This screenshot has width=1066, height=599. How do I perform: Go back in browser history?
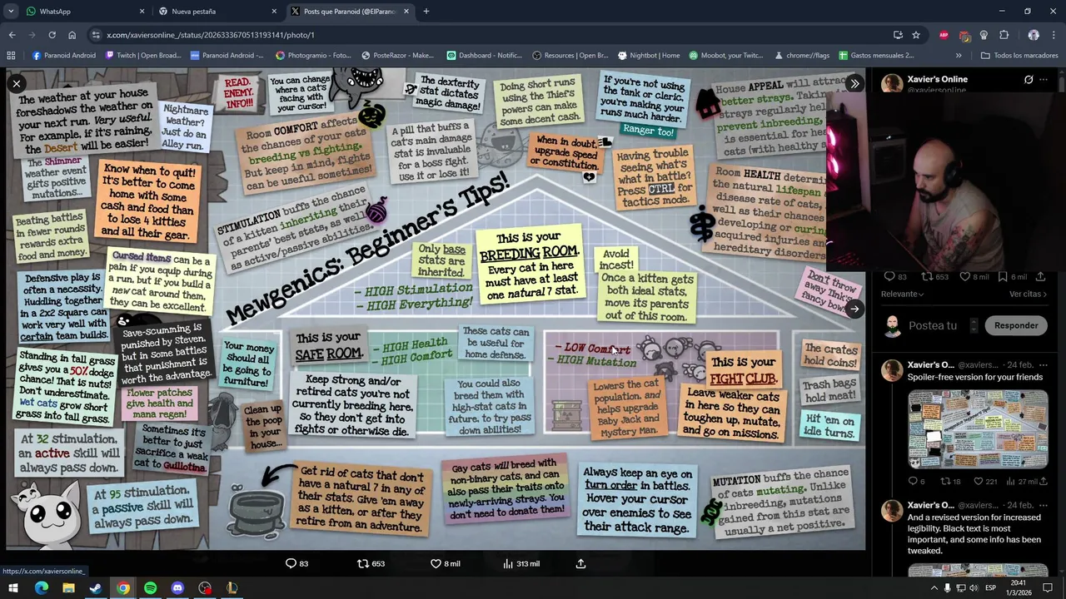pos(12,35)
